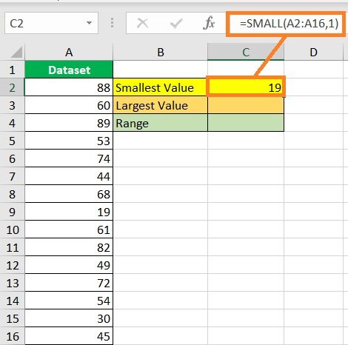Select the yellow cell showing 19
The width and height of the screenshot is (348, 345).
(246, 87)
